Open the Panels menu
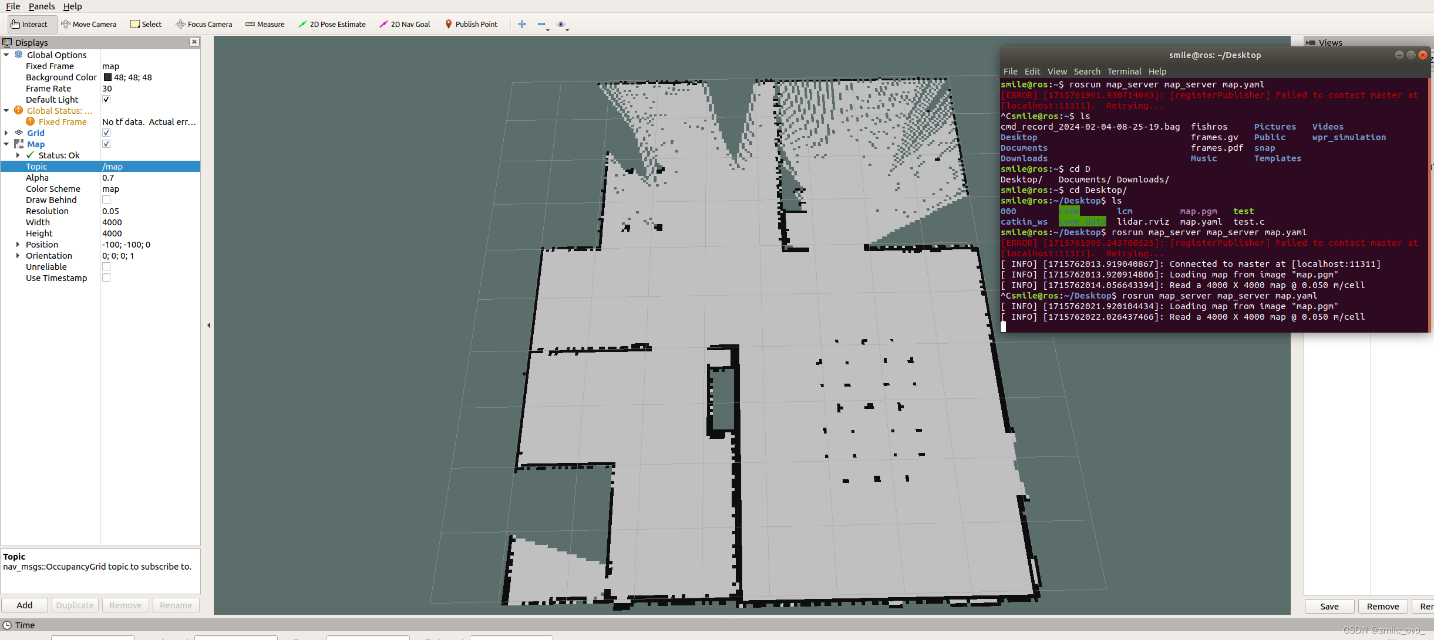Viewport: 1434px width, 640px height. (42, 6)
